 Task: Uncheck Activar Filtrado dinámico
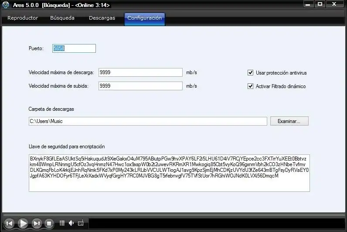click(250, 86)
